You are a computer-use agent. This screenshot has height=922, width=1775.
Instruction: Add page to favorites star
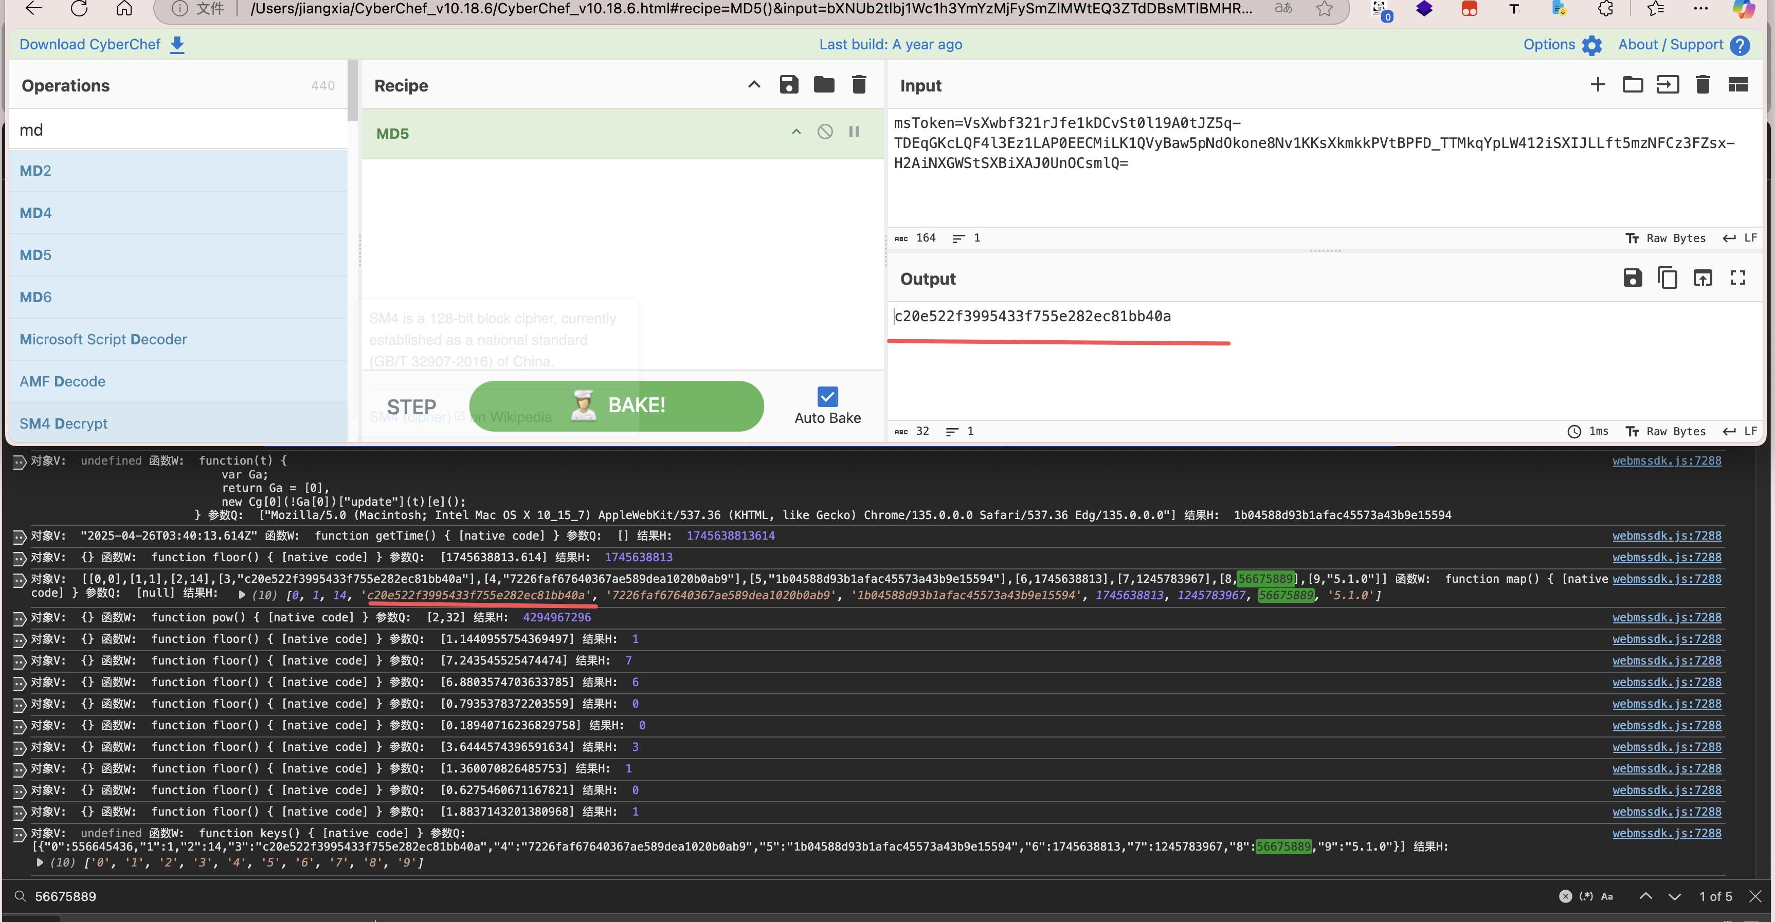point(1325,8)
